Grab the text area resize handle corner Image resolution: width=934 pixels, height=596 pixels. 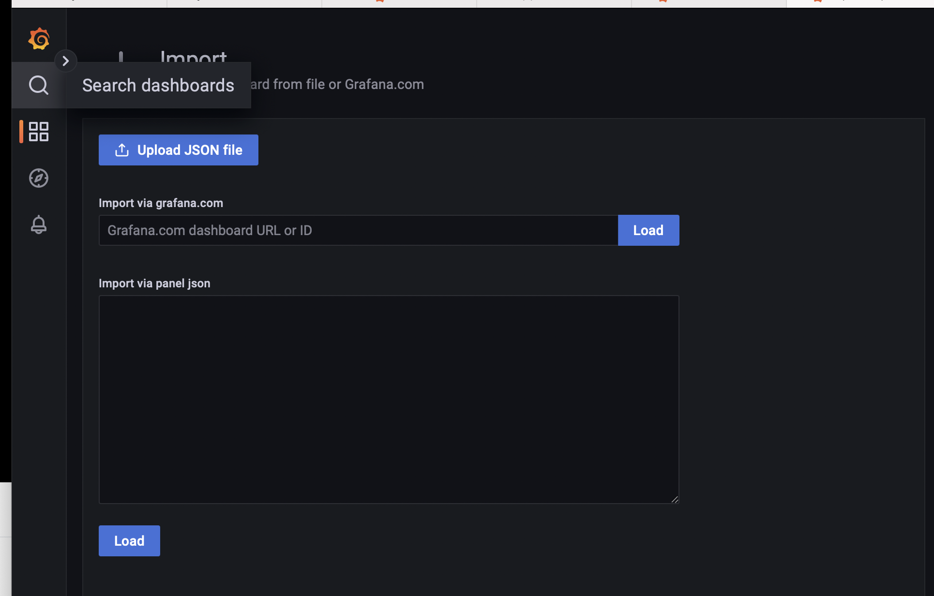point(675,499)
